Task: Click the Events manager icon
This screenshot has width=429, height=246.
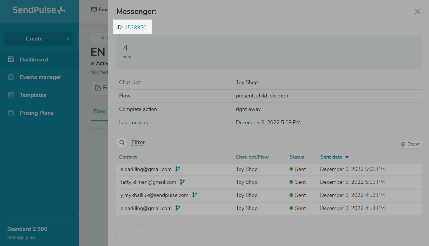Action: click(x=11, y=77)
